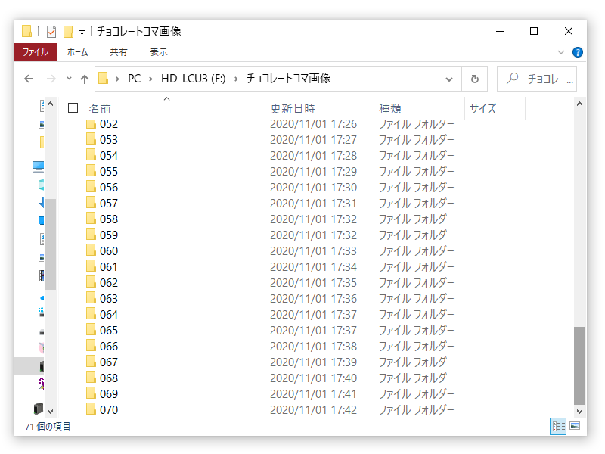Expand the ribbon with the chevron
This screenshot has width=605, height=454.
pyautogui.click(x=561, y=52)
